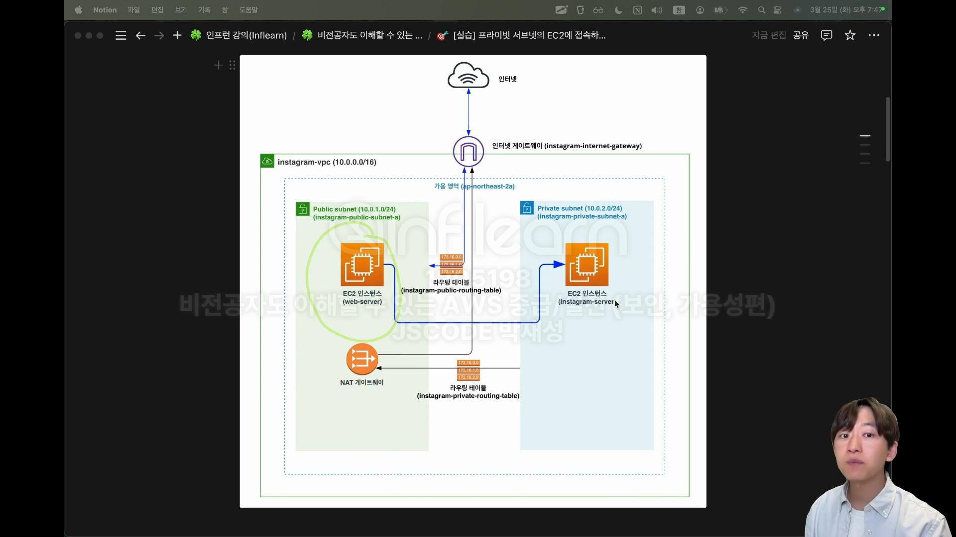Viewport: 956px width, 537px height.
Task: Open the three-dot page options menu
Action: pyautogui.click(x=874, y=35)
